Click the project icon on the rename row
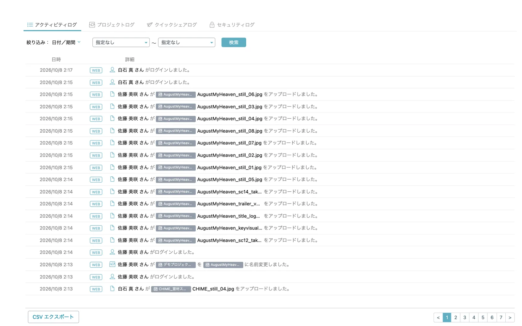This screenshot has height=326, width=522. [x=112, y=264]
